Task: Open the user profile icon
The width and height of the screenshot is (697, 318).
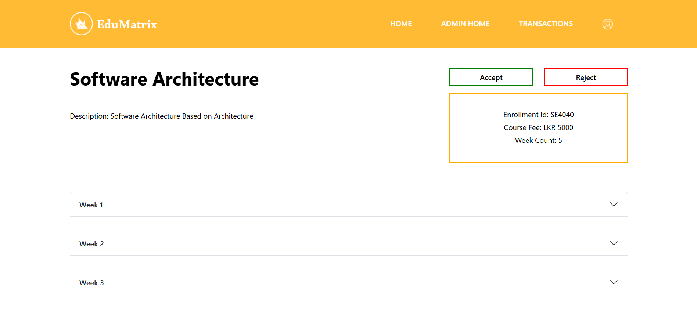Action: click(x=607, y=24)
